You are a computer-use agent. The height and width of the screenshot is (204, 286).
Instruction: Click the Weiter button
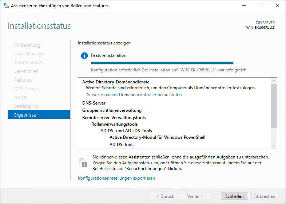(x=195, y=196)
